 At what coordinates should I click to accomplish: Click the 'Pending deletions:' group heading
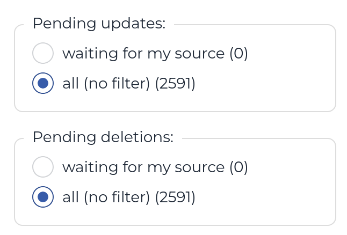click(x=103, y=137)
